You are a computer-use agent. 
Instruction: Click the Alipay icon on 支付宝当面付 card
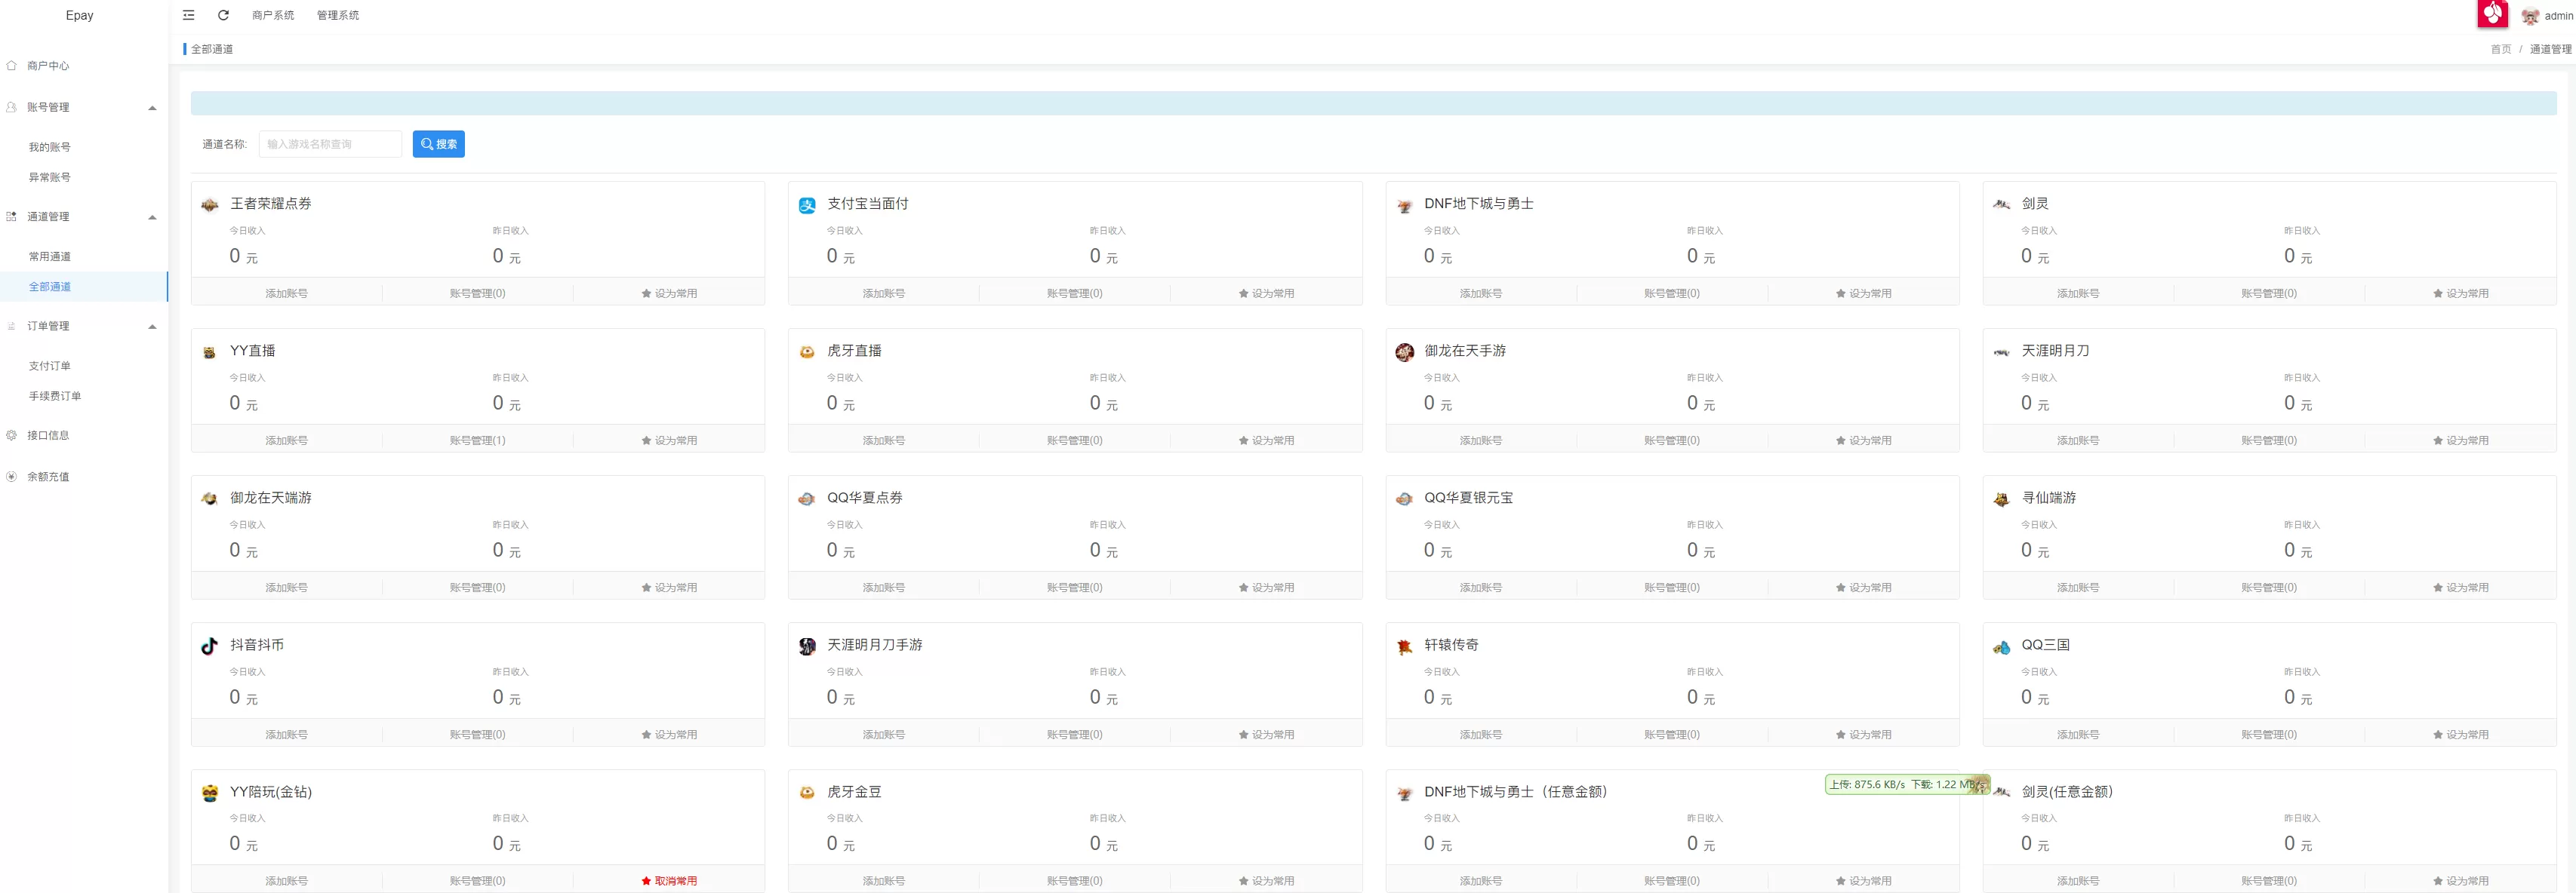[807, 204]
